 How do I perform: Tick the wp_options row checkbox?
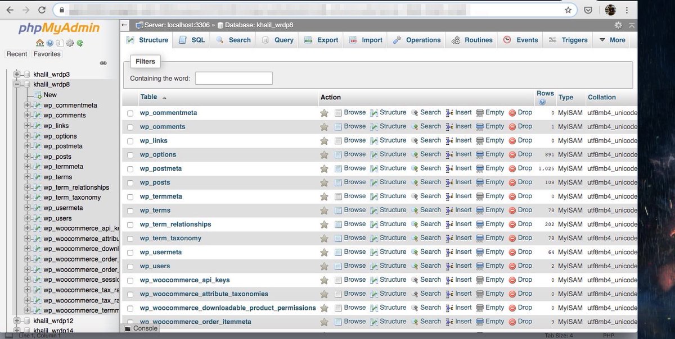[x=130, y=155]
